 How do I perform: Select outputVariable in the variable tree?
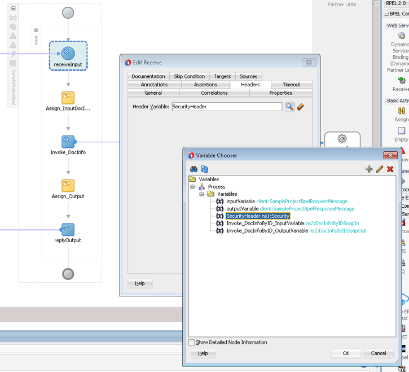291,209
